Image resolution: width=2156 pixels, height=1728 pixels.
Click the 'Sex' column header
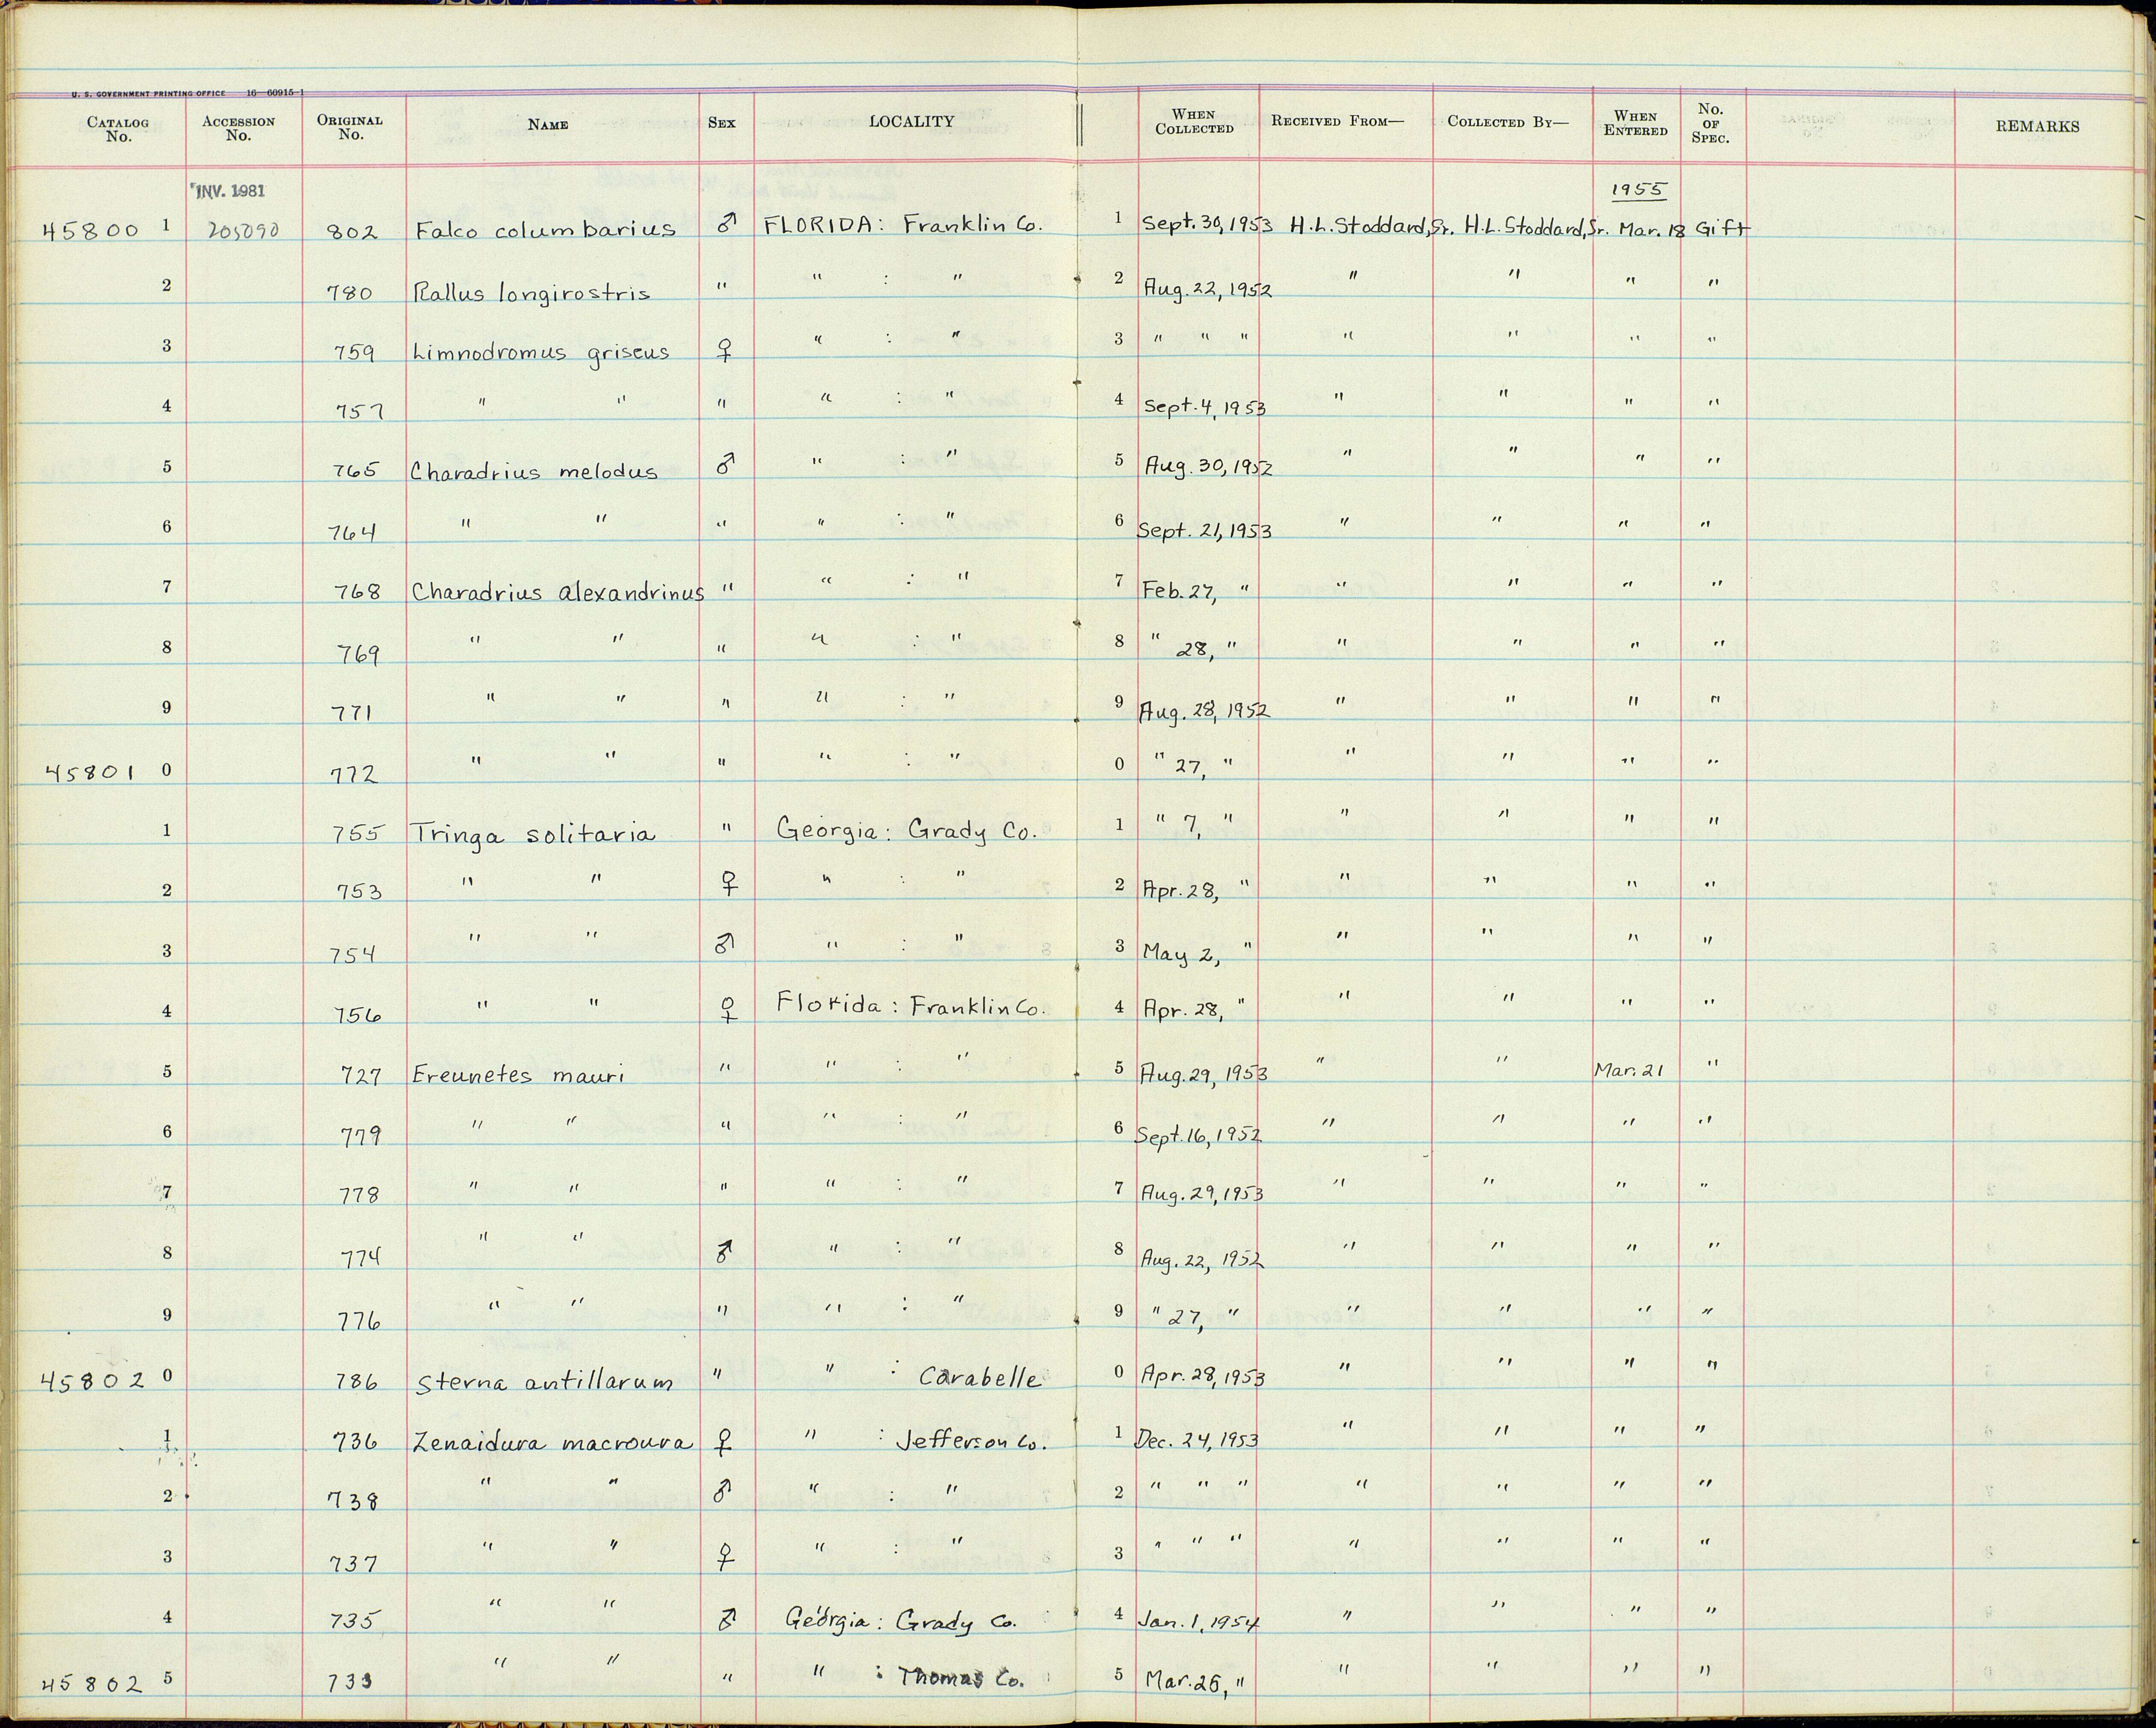[x=721, y=123]
